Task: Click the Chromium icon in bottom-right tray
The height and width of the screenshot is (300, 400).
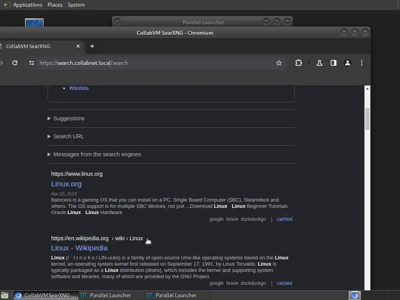Action: tap(355, 295)
